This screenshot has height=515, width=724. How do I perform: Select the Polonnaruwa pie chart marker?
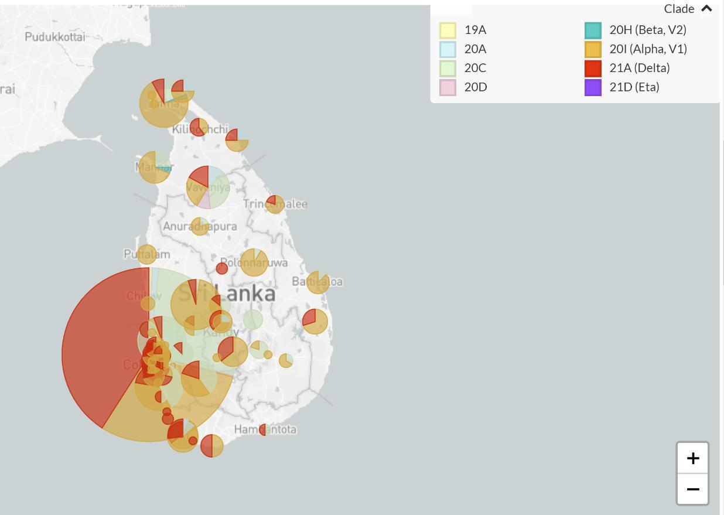click(254, 262)
